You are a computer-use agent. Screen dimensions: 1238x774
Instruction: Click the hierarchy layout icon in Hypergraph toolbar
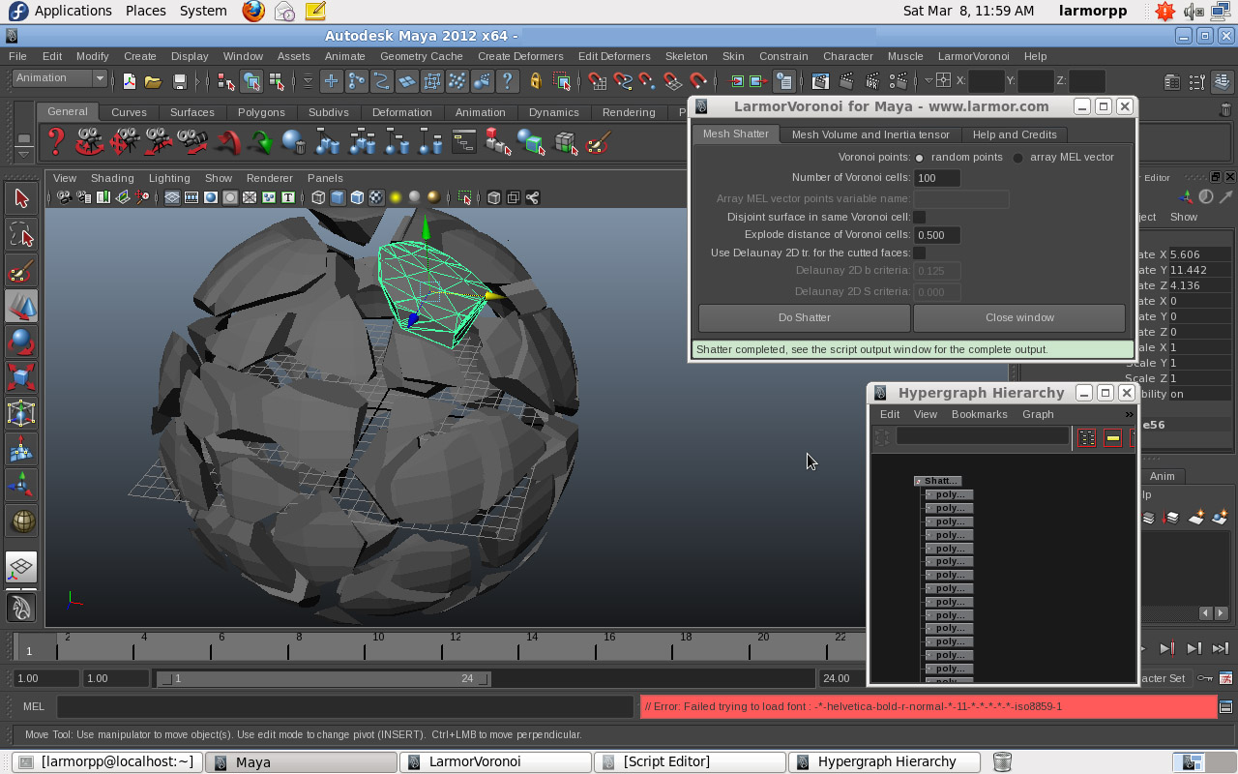pyautogui.click(x=1087, y=438)
